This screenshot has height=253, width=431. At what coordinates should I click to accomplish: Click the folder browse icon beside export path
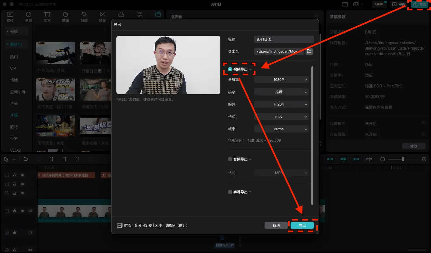(x=309, y=51)
